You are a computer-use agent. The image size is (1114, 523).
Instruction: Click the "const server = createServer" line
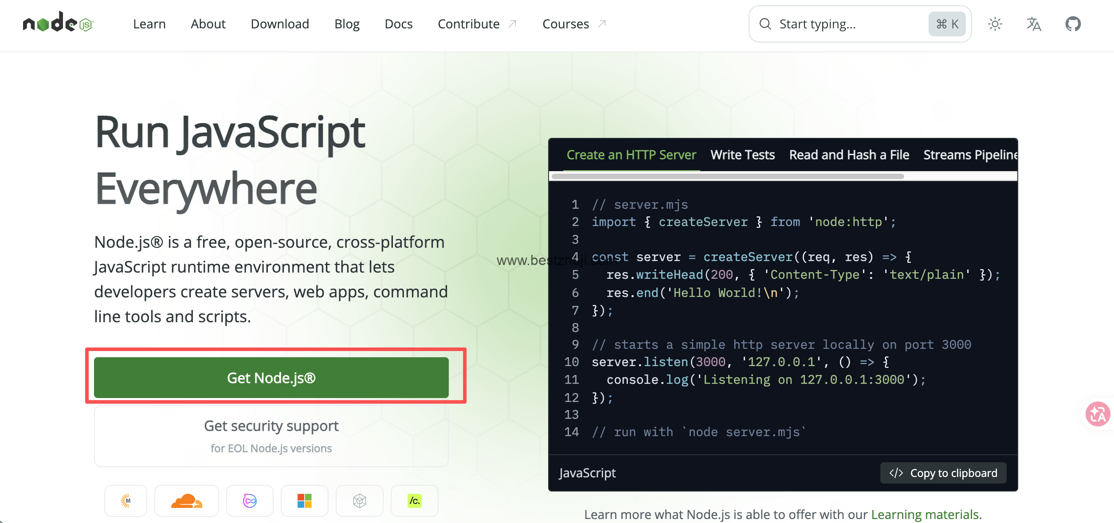(x=752, y=257)
